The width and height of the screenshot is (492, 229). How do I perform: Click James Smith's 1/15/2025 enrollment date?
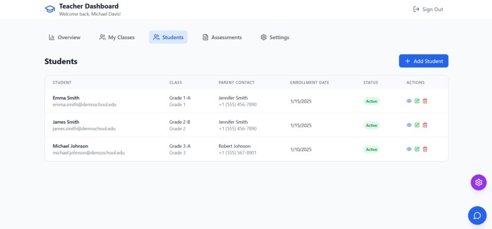pyautogui.click(x=301, y=125)
